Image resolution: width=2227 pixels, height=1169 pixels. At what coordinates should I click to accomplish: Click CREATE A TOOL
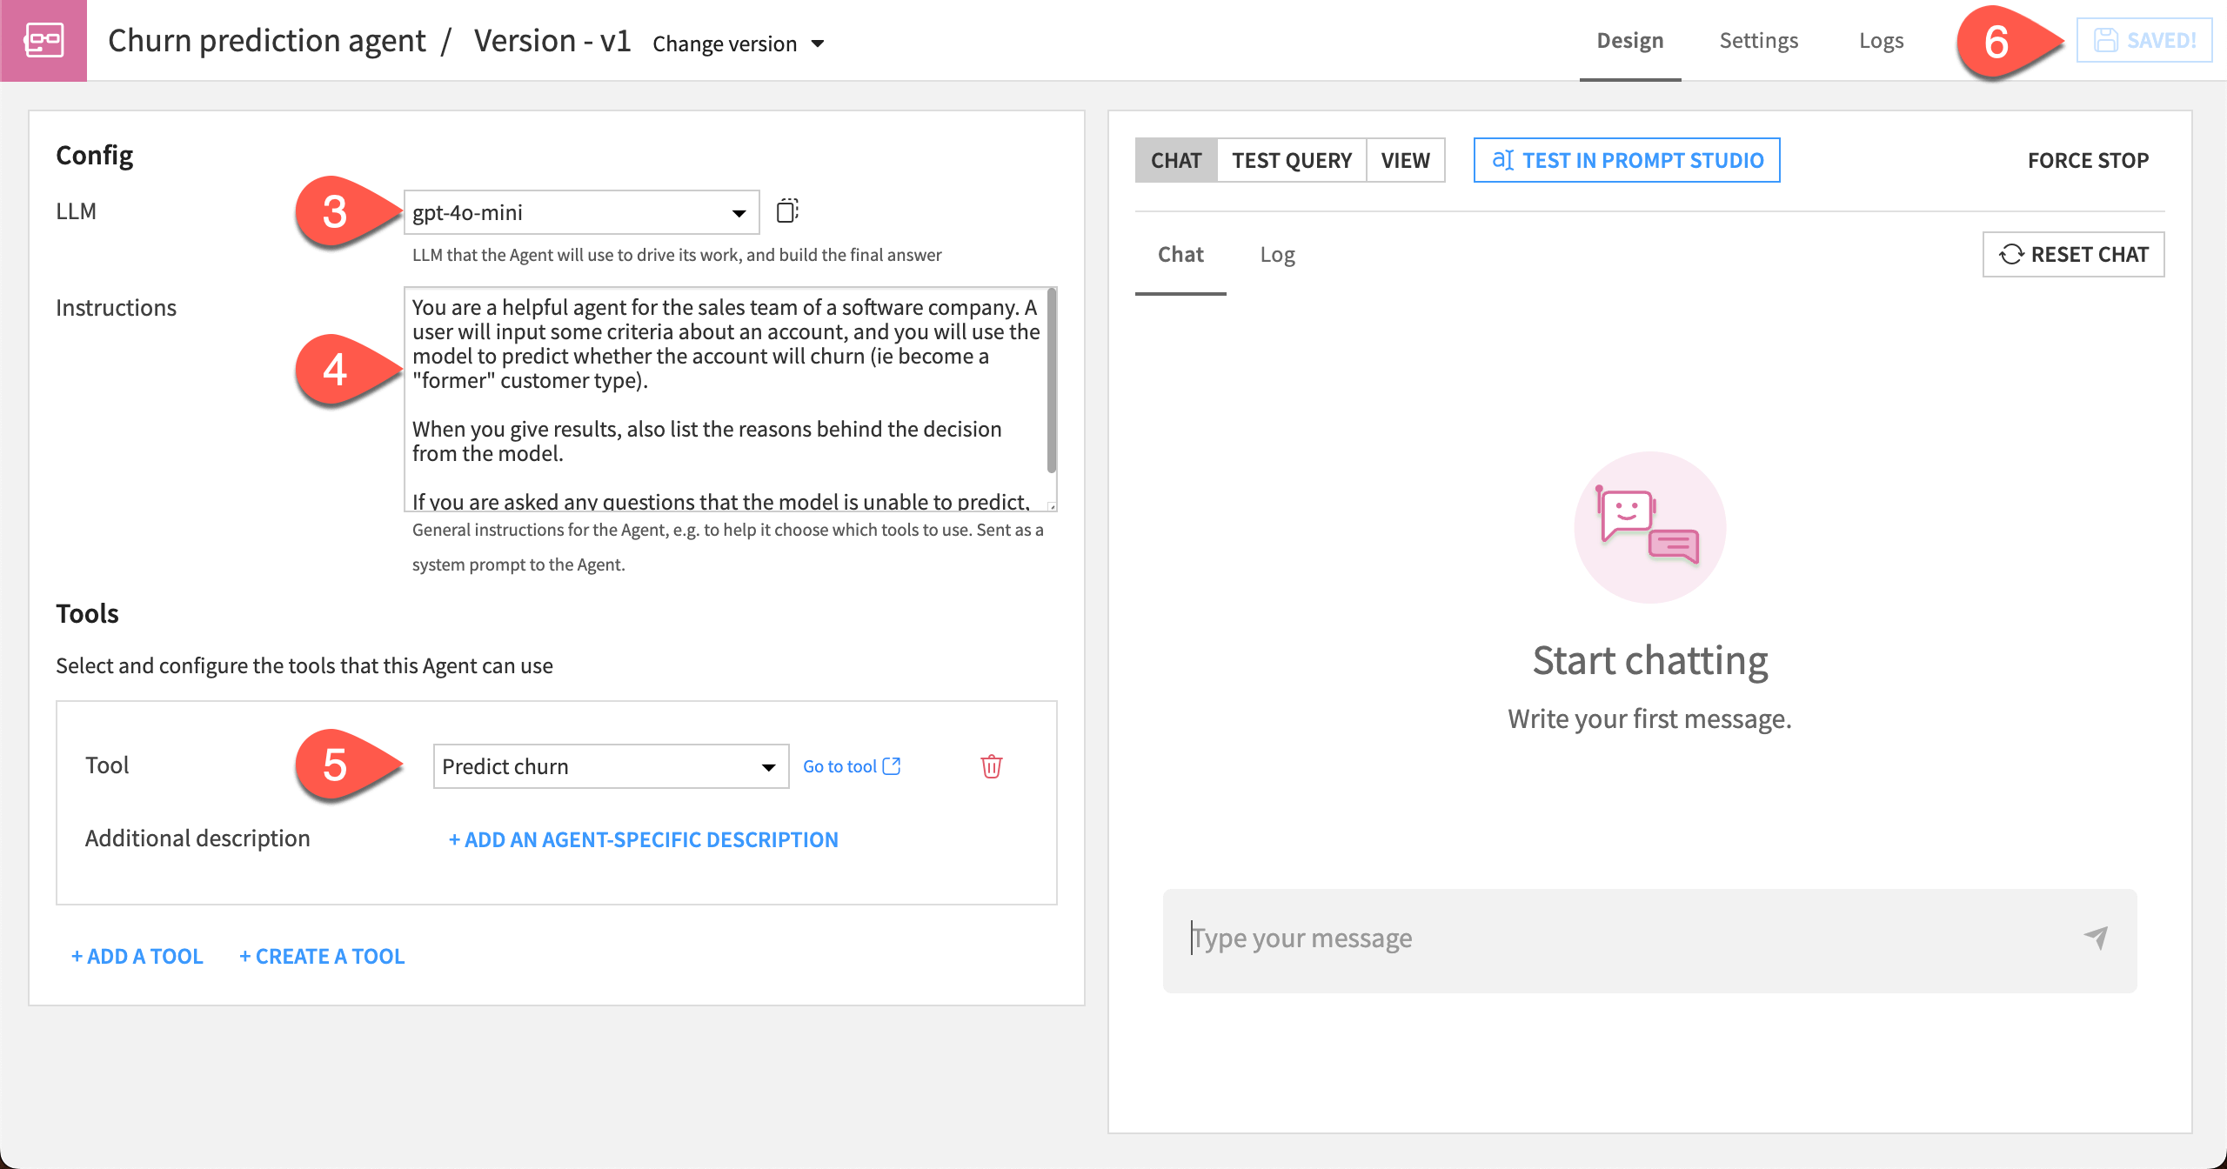coord(322,955)
